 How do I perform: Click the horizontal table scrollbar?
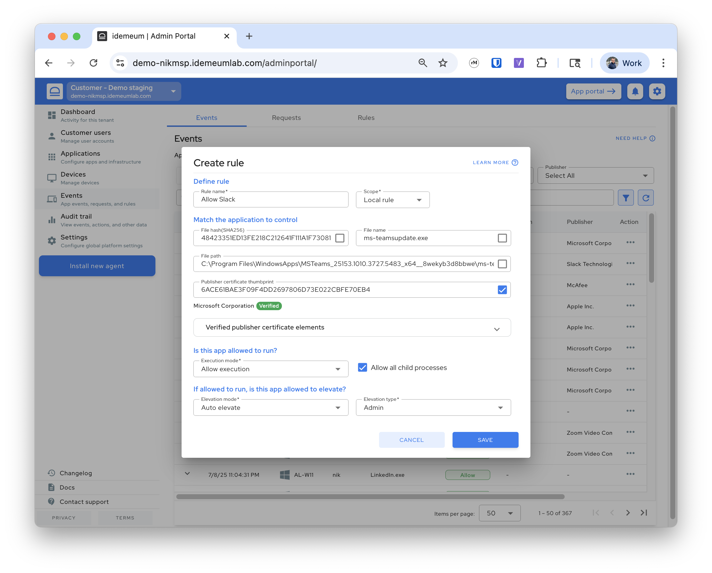370,496
